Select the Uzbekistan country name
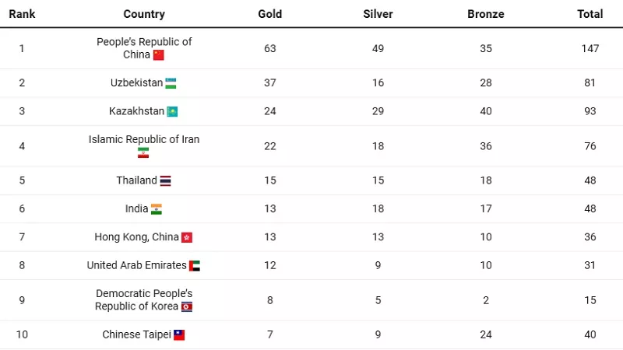623x350 pixels. (x=136, y=82)
